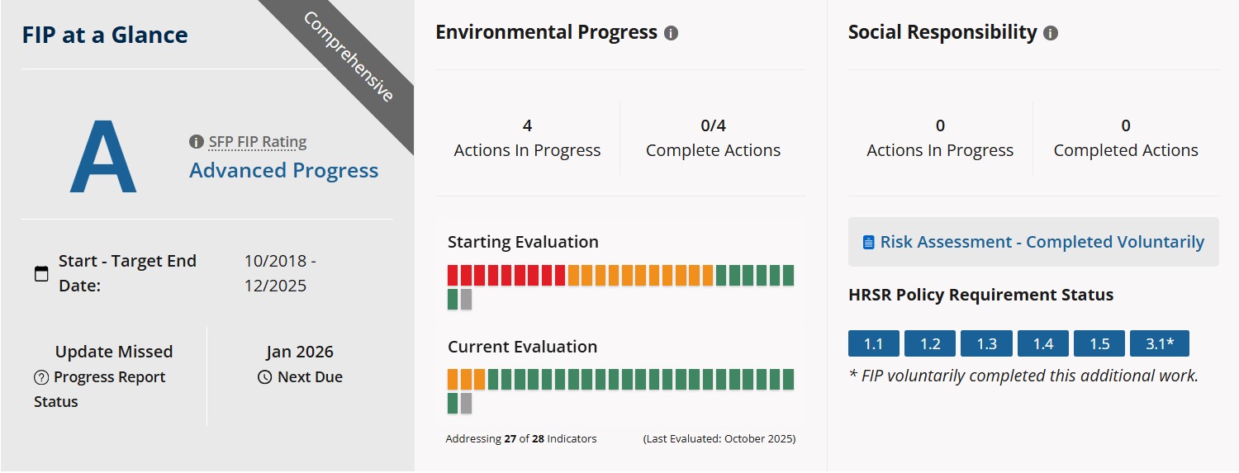Click first red square in Starting Evaluation
The height and width of the screenshot is (473, 1239).
(453, 275)
